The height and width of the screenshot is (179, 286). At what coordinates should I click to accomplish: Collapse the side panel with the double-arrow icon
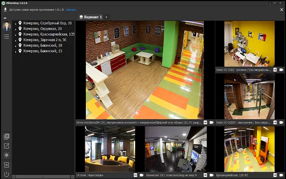5,18
